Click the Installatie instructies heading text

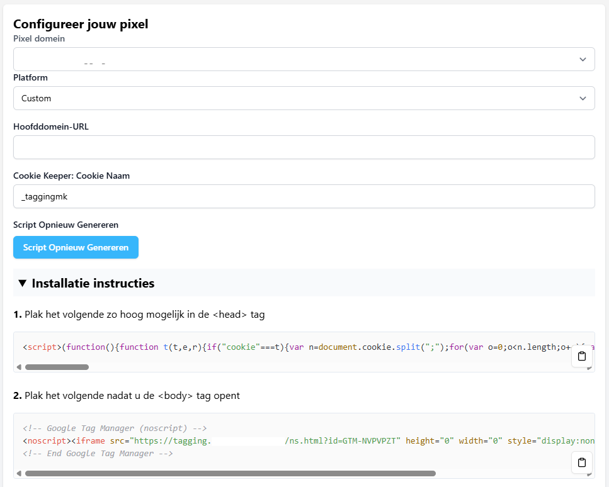coord(93,283)
